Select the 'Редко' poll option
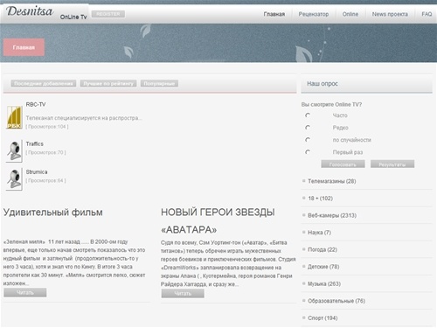437x328 pixels. click(x=308, y=128)
